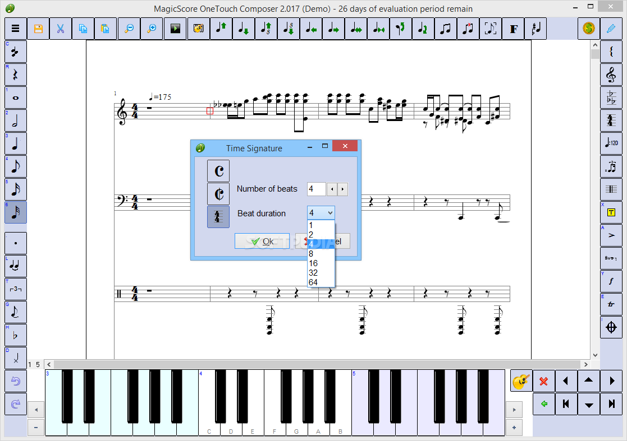Choose custom numeric time signature button
Viewport: 627px width, 441px height.
218,217
